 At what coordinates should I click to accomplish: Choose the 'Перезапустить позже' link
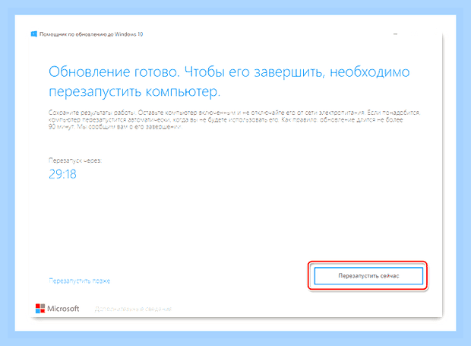pos(80,281)
